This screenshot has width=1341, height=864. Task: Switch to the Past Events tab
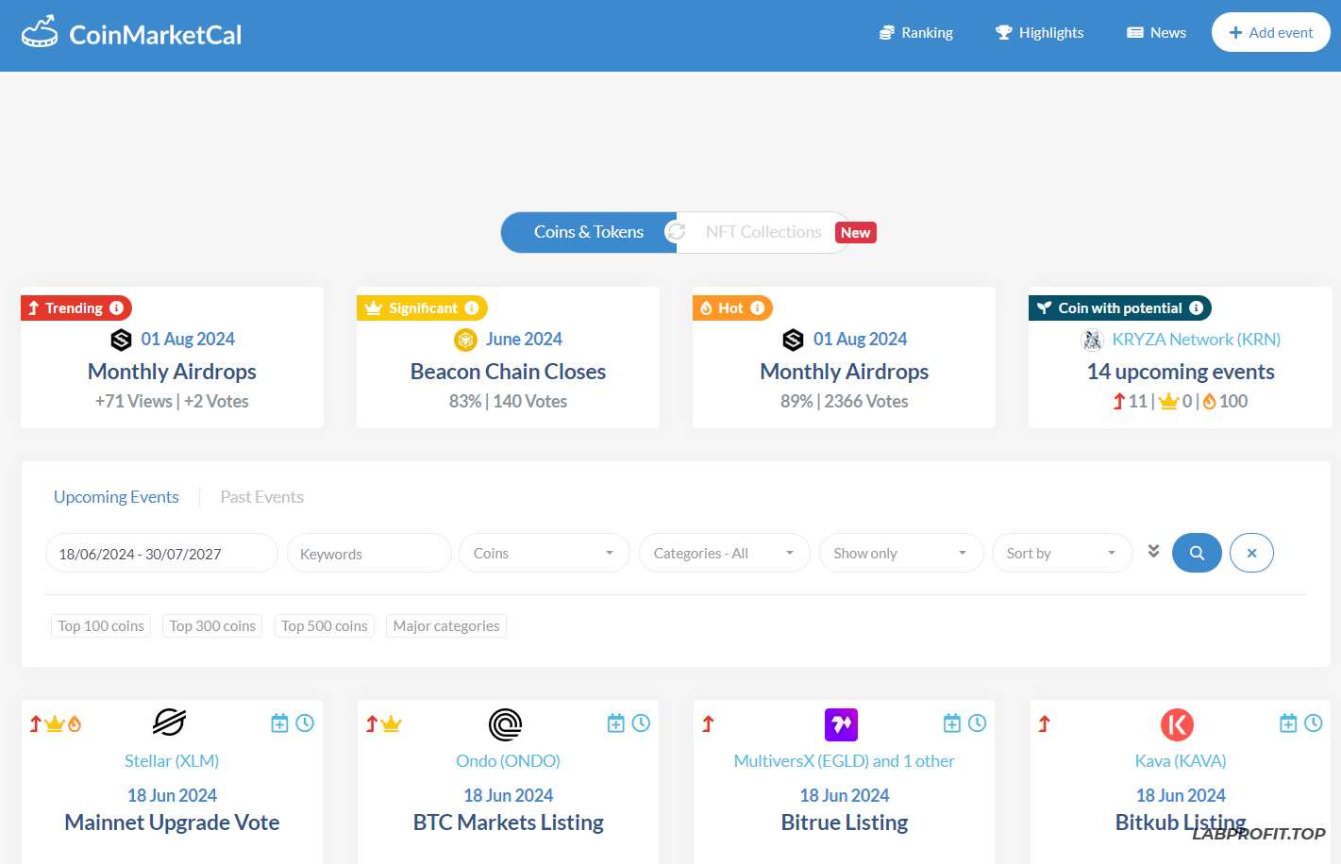[x=261, y=497]
